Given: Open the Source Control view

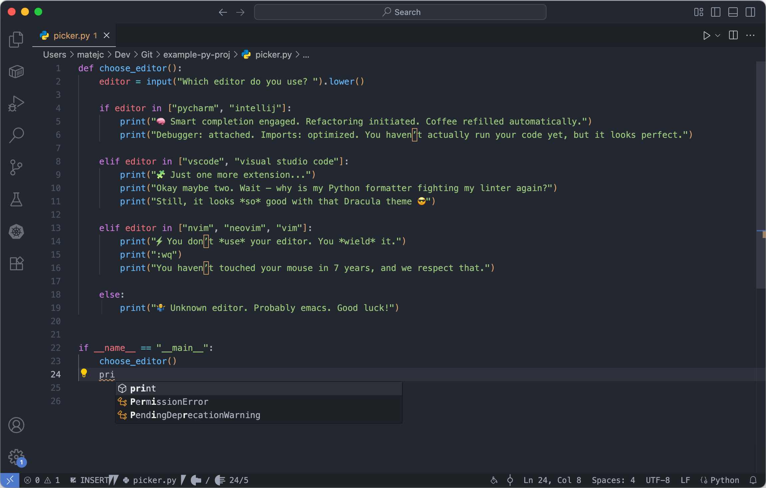Looking at the screenshot, I should (16, 167).
